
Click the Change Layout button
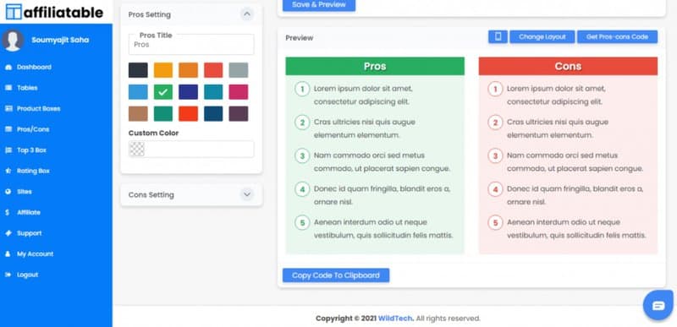coord(542,37)
